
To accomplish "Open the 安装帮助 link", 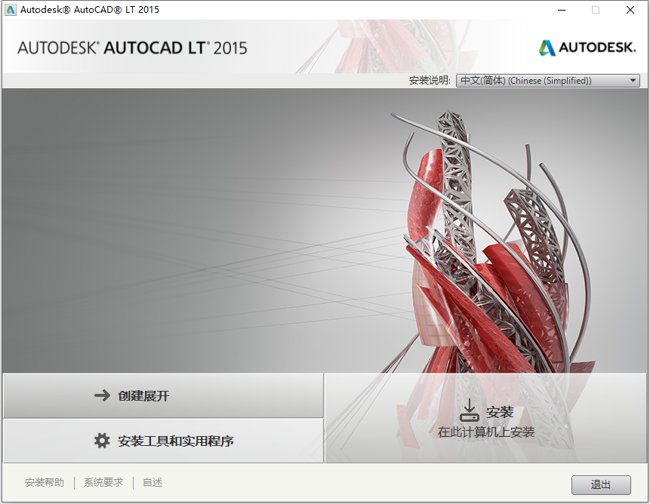I will (x=45, y=482).
